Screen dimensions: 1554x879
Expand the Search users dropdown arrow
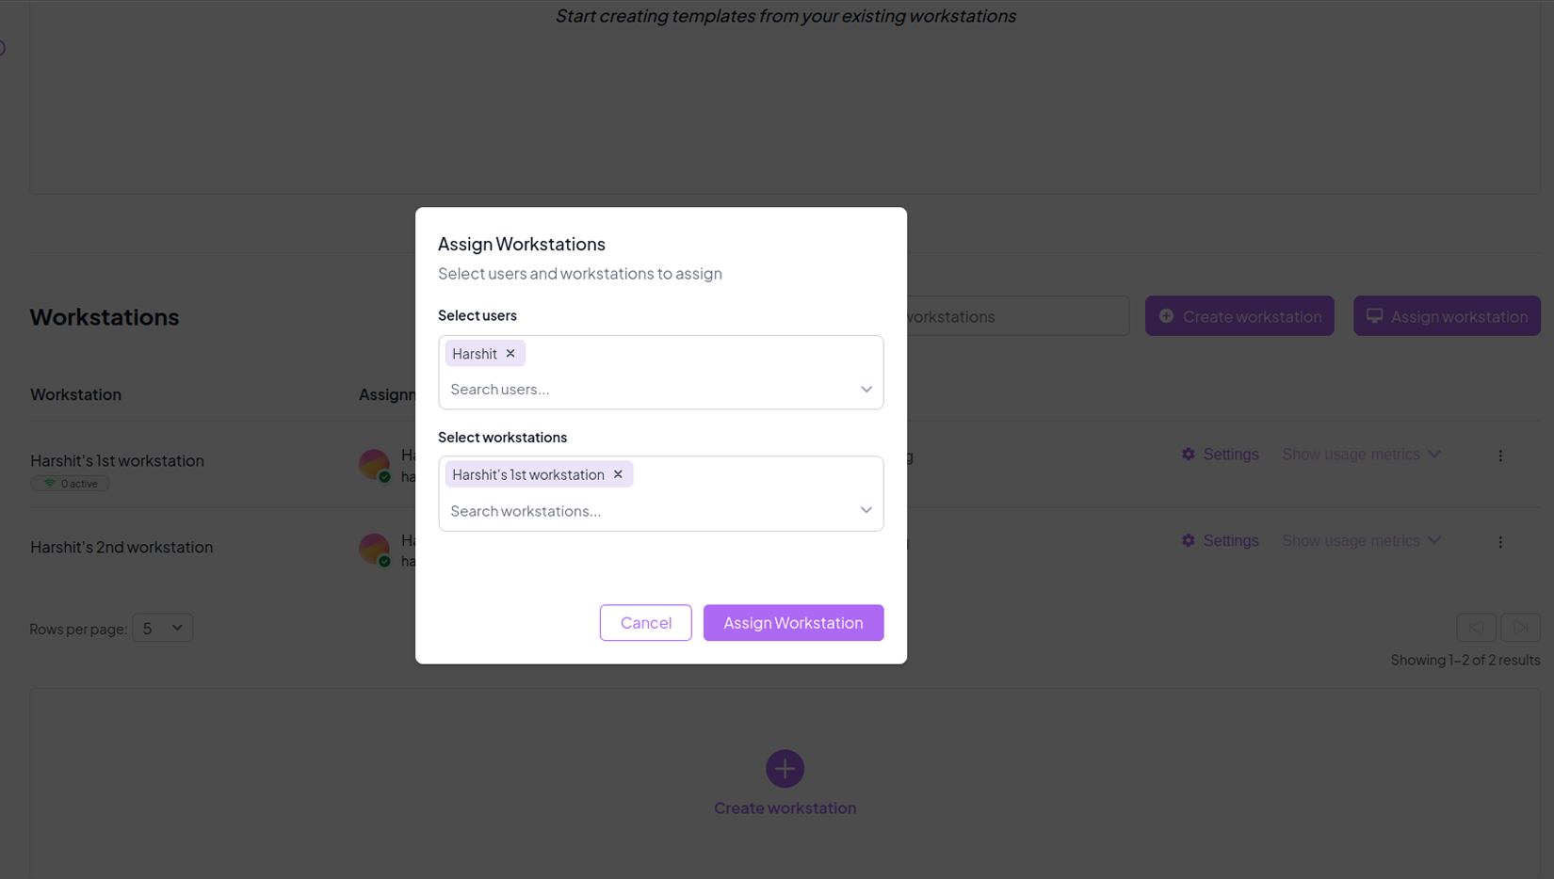866,390
